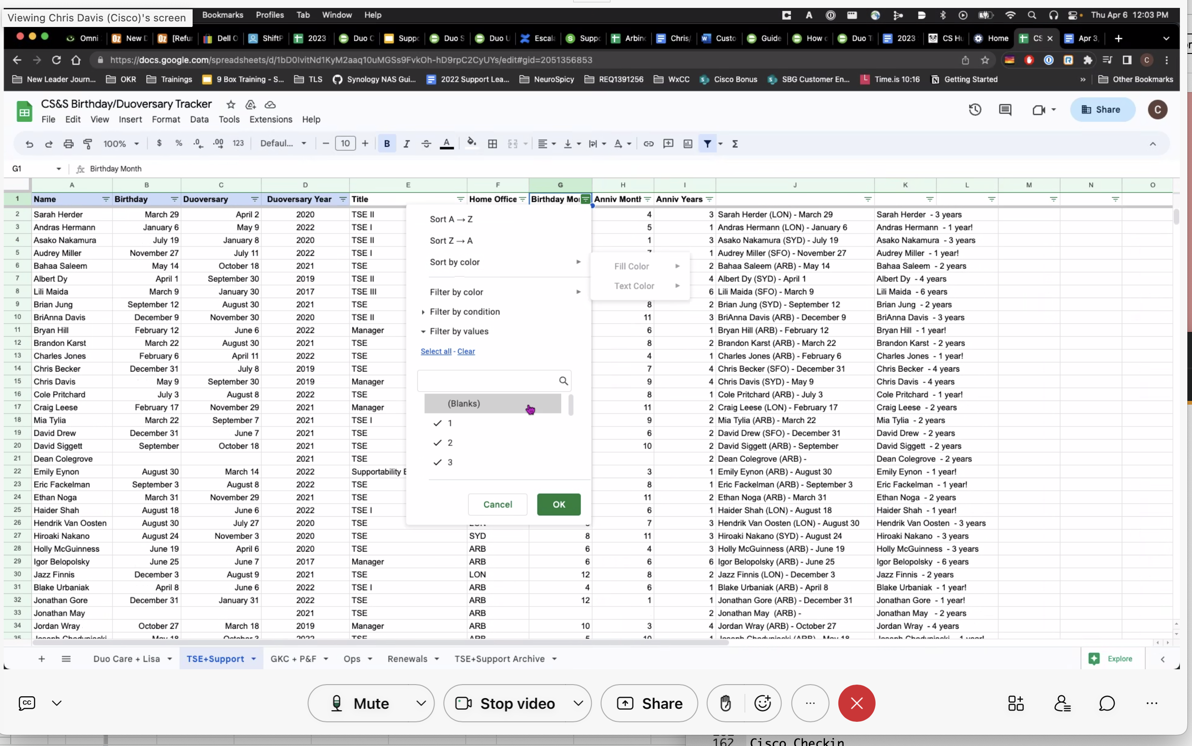
Task: Switch to the Renewals sheet tab
Action: 407,659
